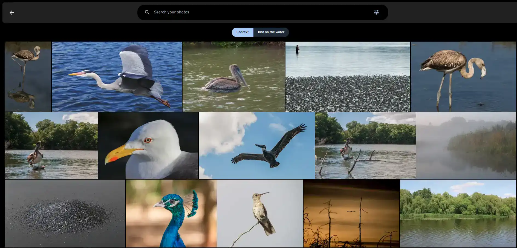Image resolution: width=517 pixels, height=248 pixels.
Task: Open the photo of a person wading in water
Action: (348, 77)
